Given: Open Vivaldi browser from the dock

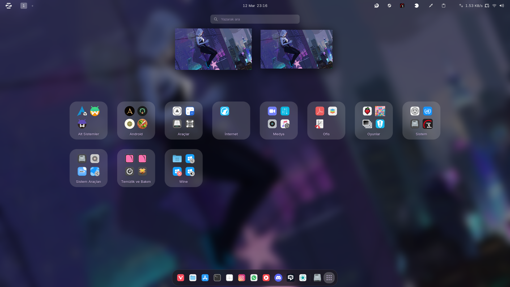Looking at the screenshot, I should pyautogui.click(x=181, y=278).
